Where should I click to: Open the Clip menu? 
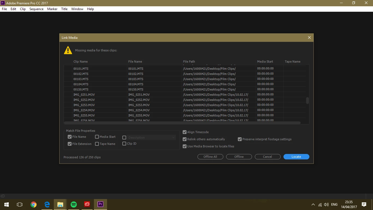coord(23,9)
